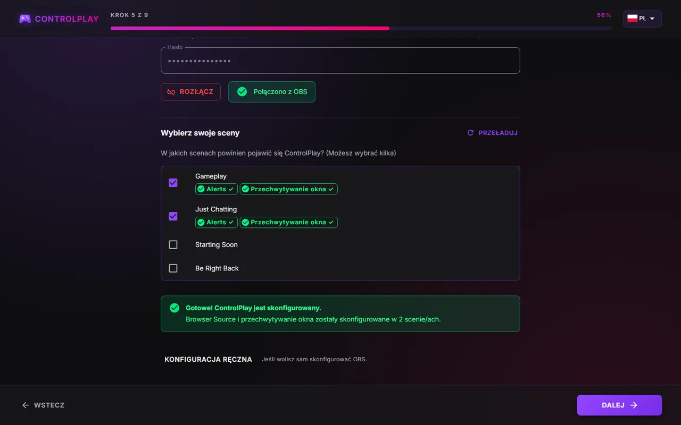Check the Starting Soon scene checkbox
The image size is (681, 425).
173,245
